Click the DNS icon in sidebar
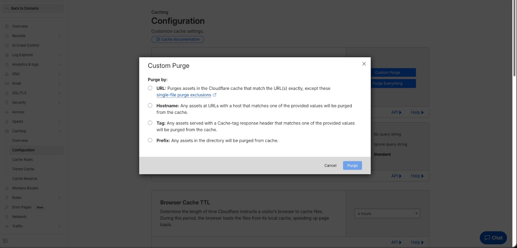This screenshot has height=248, width=517. (7, 74)
